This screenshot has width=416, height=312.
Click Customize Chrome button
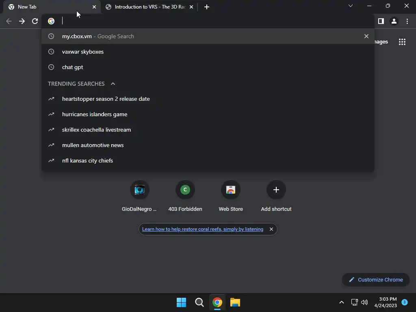coord(376,279)
